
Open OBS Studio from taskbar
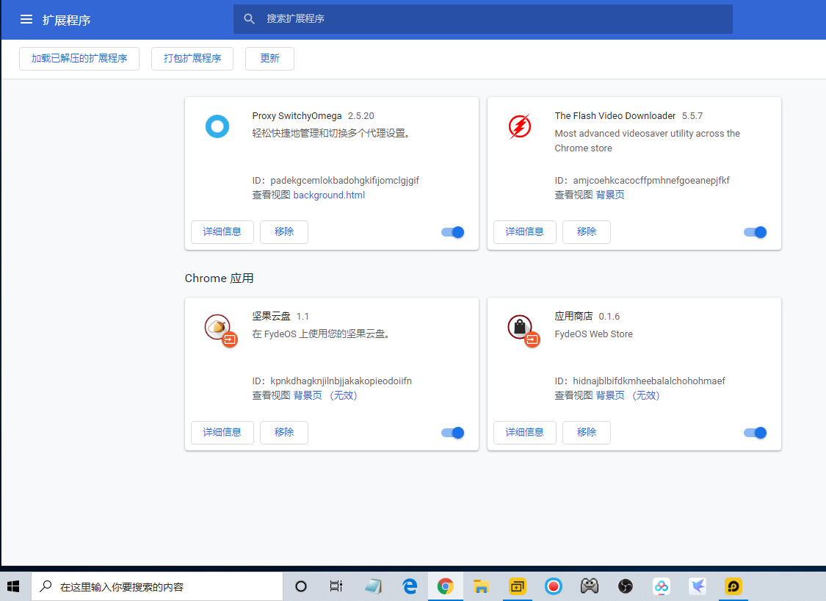tap(626, 586)
